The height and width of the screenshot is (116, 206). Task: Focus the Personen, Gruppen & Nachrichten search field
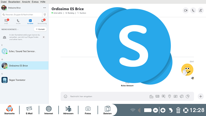click(x=22, y=15)
